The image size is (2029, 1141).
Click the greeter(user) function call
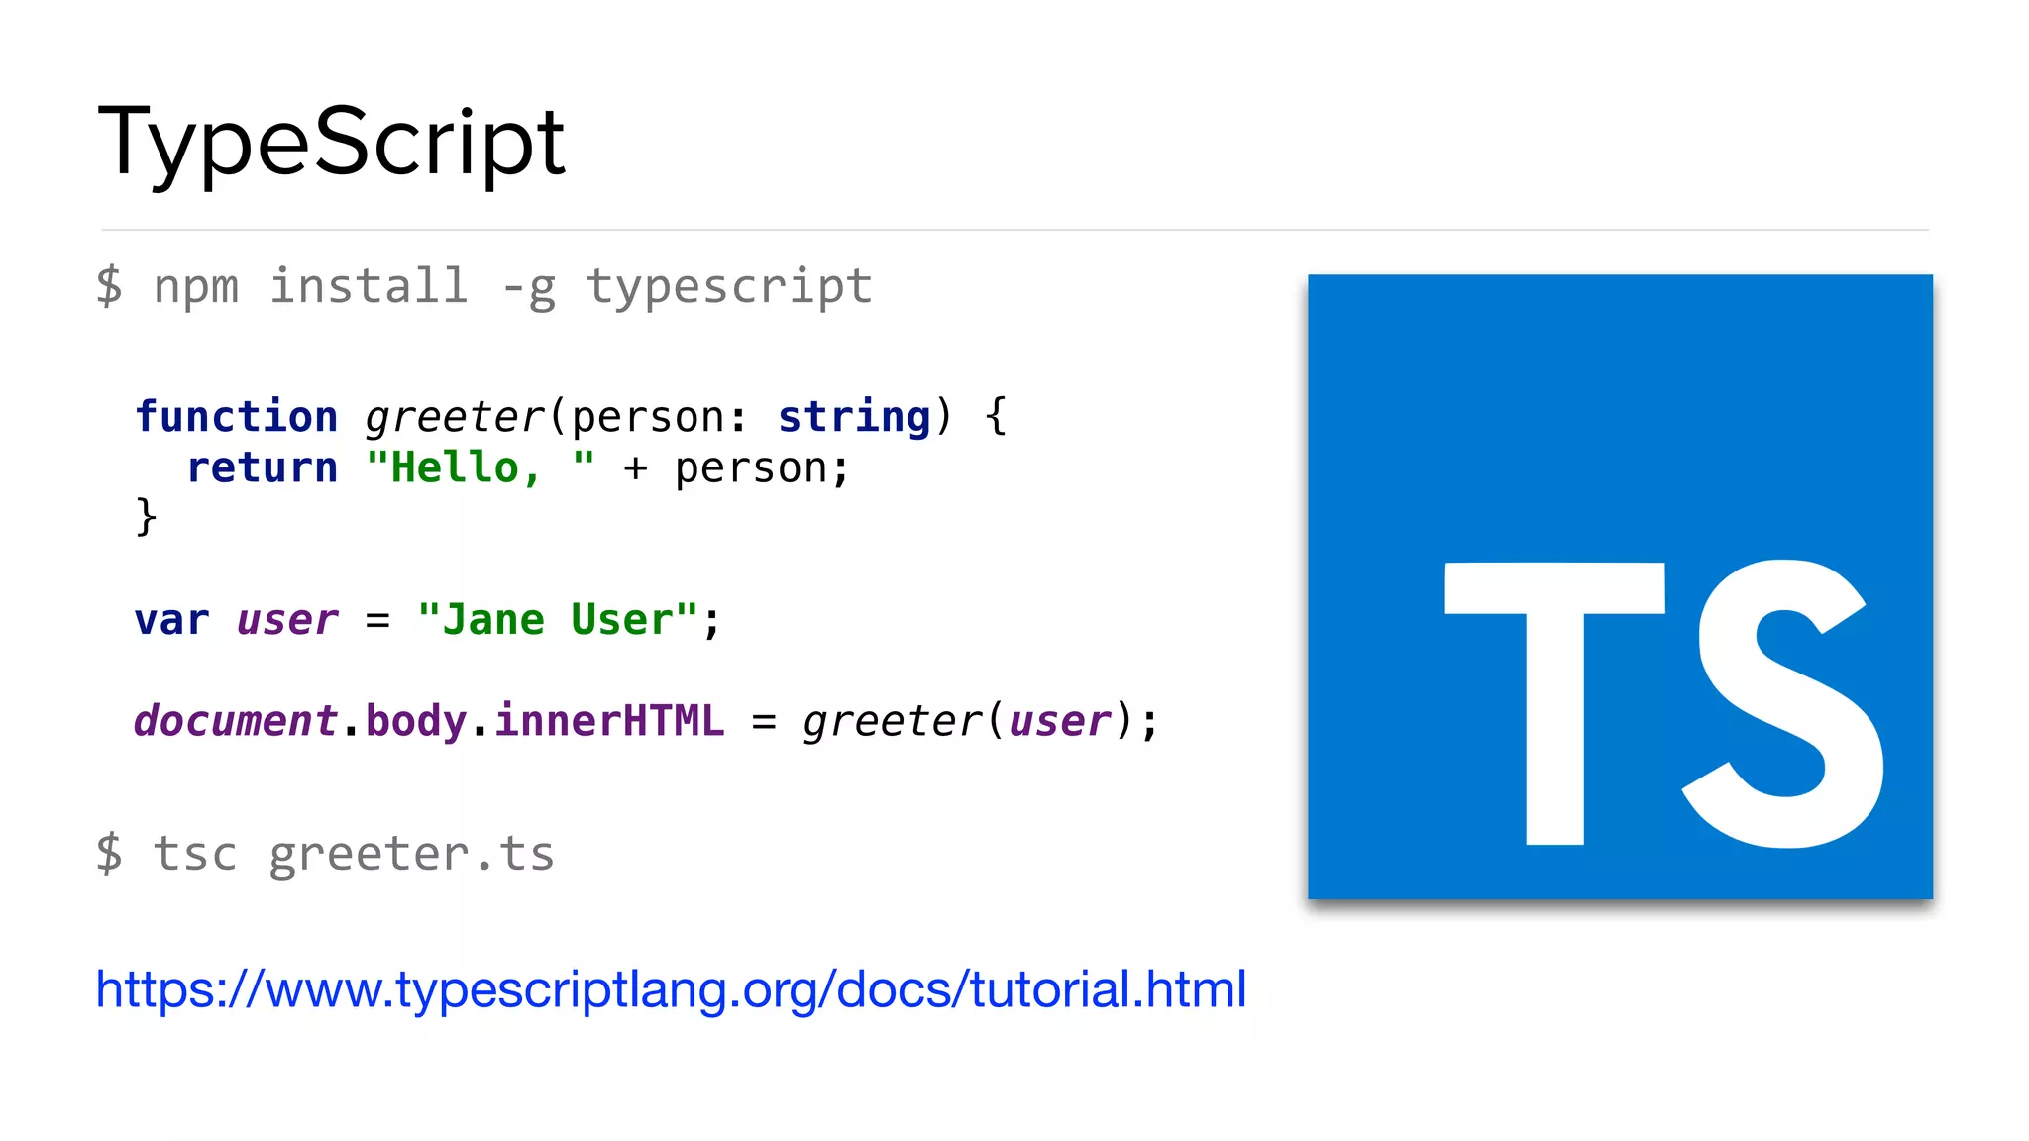click(x=968, y=721)
